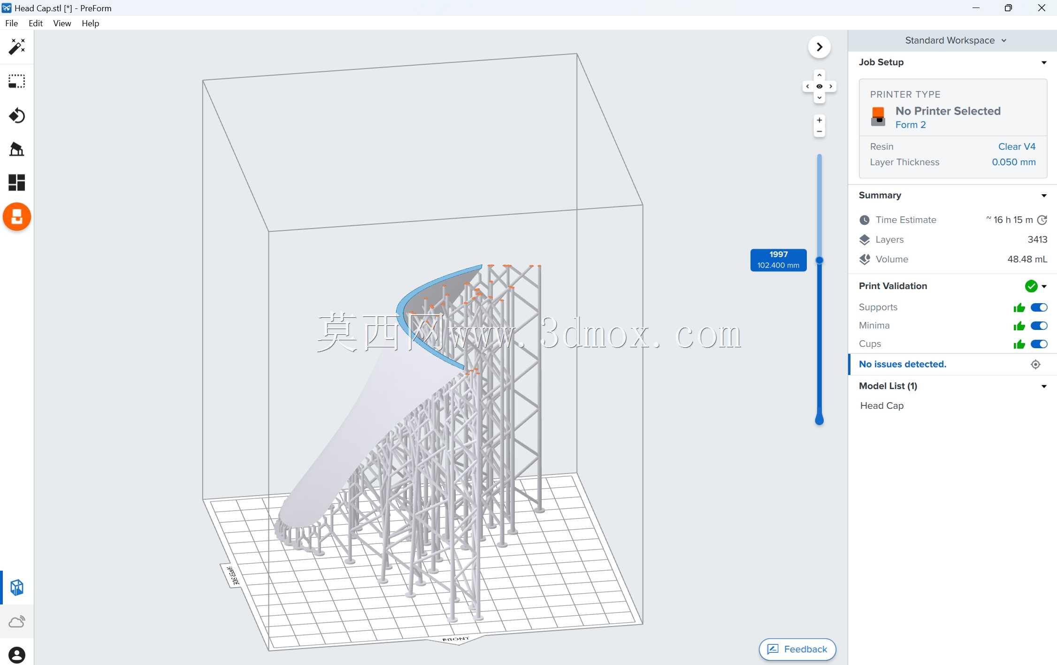Collapse the Print Validation section

1044,286
